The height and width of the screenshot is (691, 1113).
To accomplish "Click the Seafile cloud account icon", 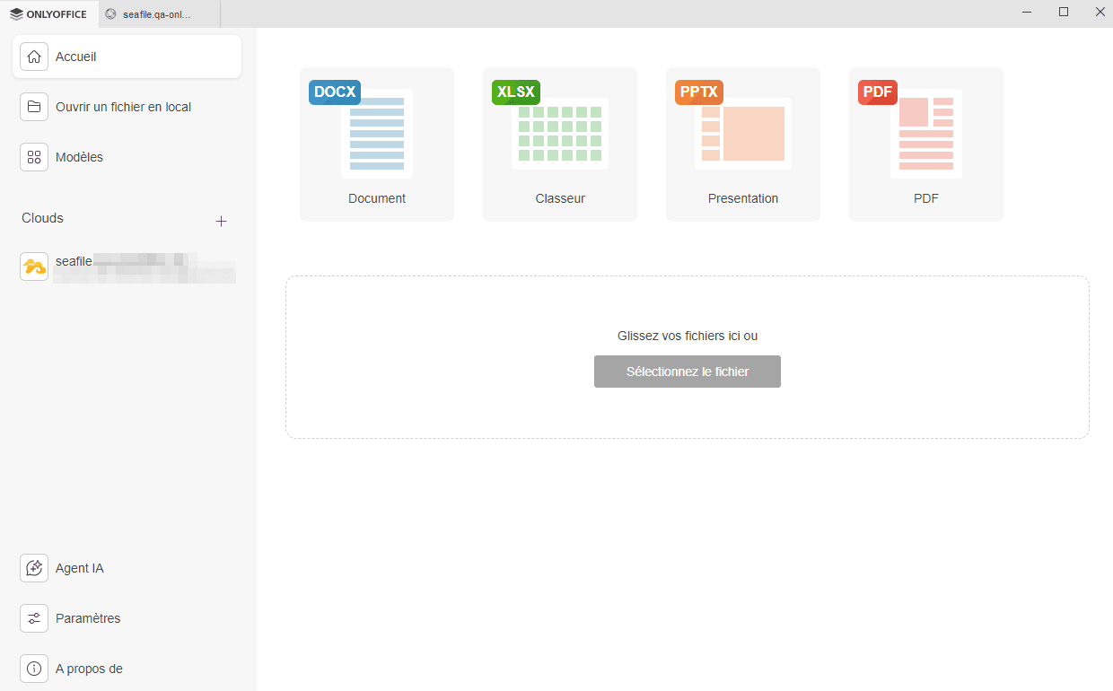I will (x=34, y=267).
